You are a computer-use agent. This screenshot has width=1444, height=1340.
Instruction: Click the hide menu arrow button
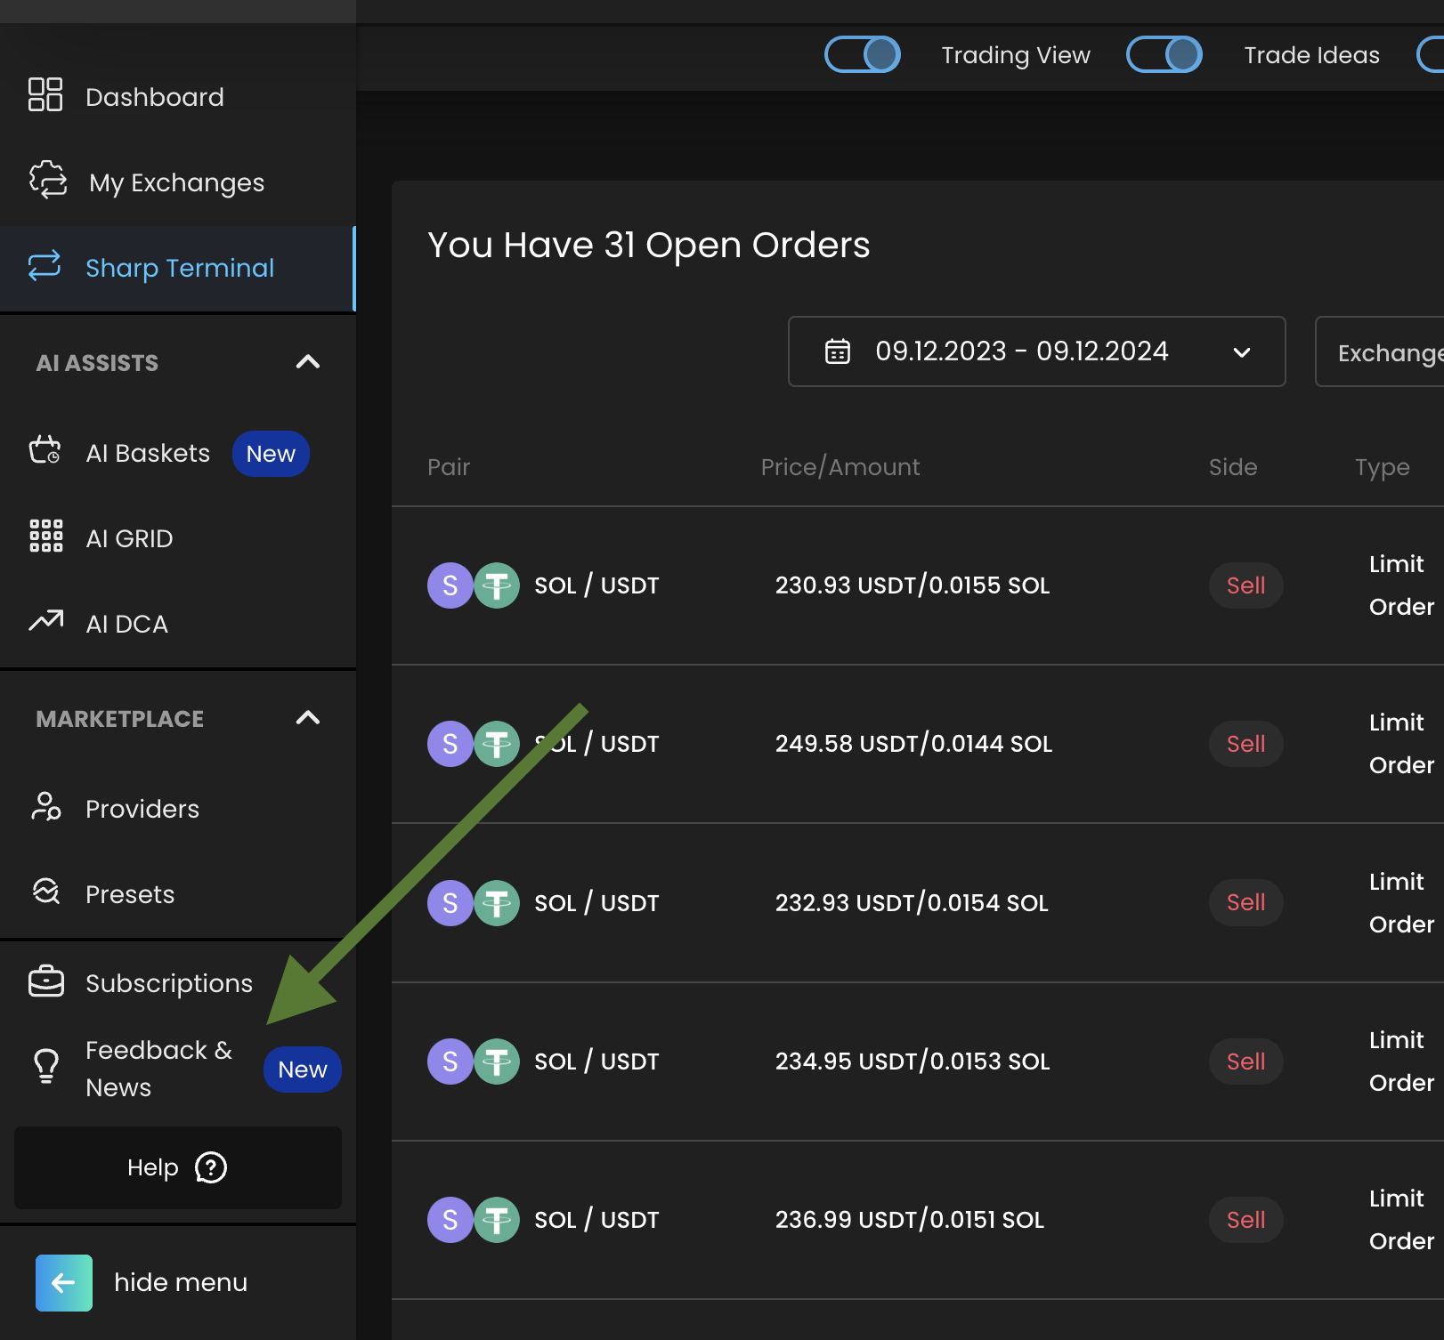[64, 1282]
